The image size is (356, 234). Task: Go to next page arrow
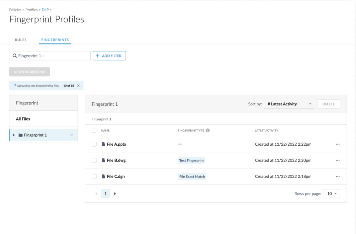[x=115, y=193]
